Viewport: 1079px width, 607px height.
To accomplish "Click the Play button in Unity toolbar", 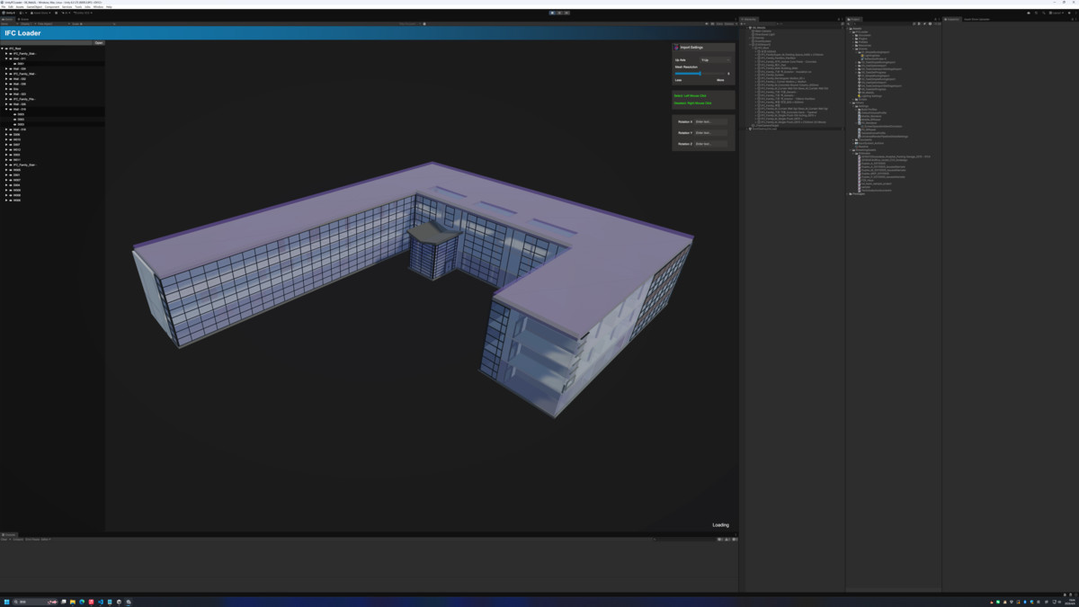I will pyautogui.click(x=552, y=13).
